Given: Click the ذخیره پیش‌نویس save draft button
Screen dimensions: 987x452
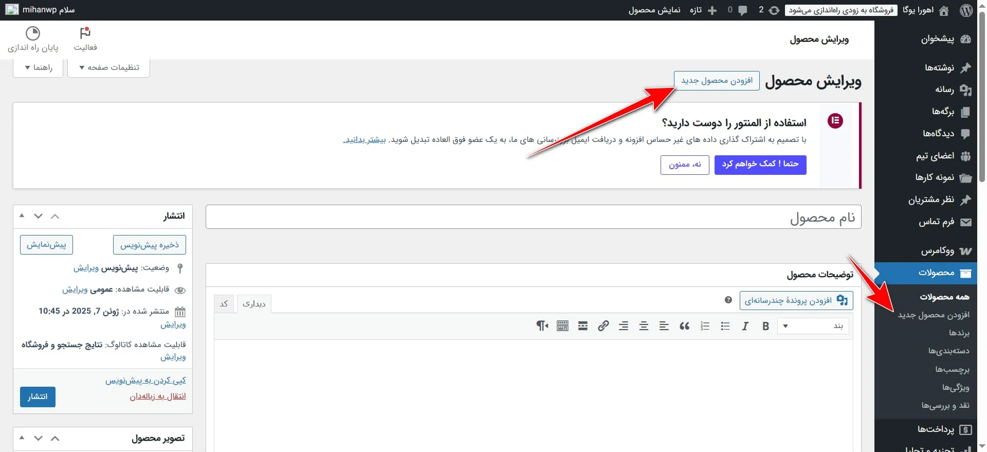Looking at the screenshot, I should (149, 245).
